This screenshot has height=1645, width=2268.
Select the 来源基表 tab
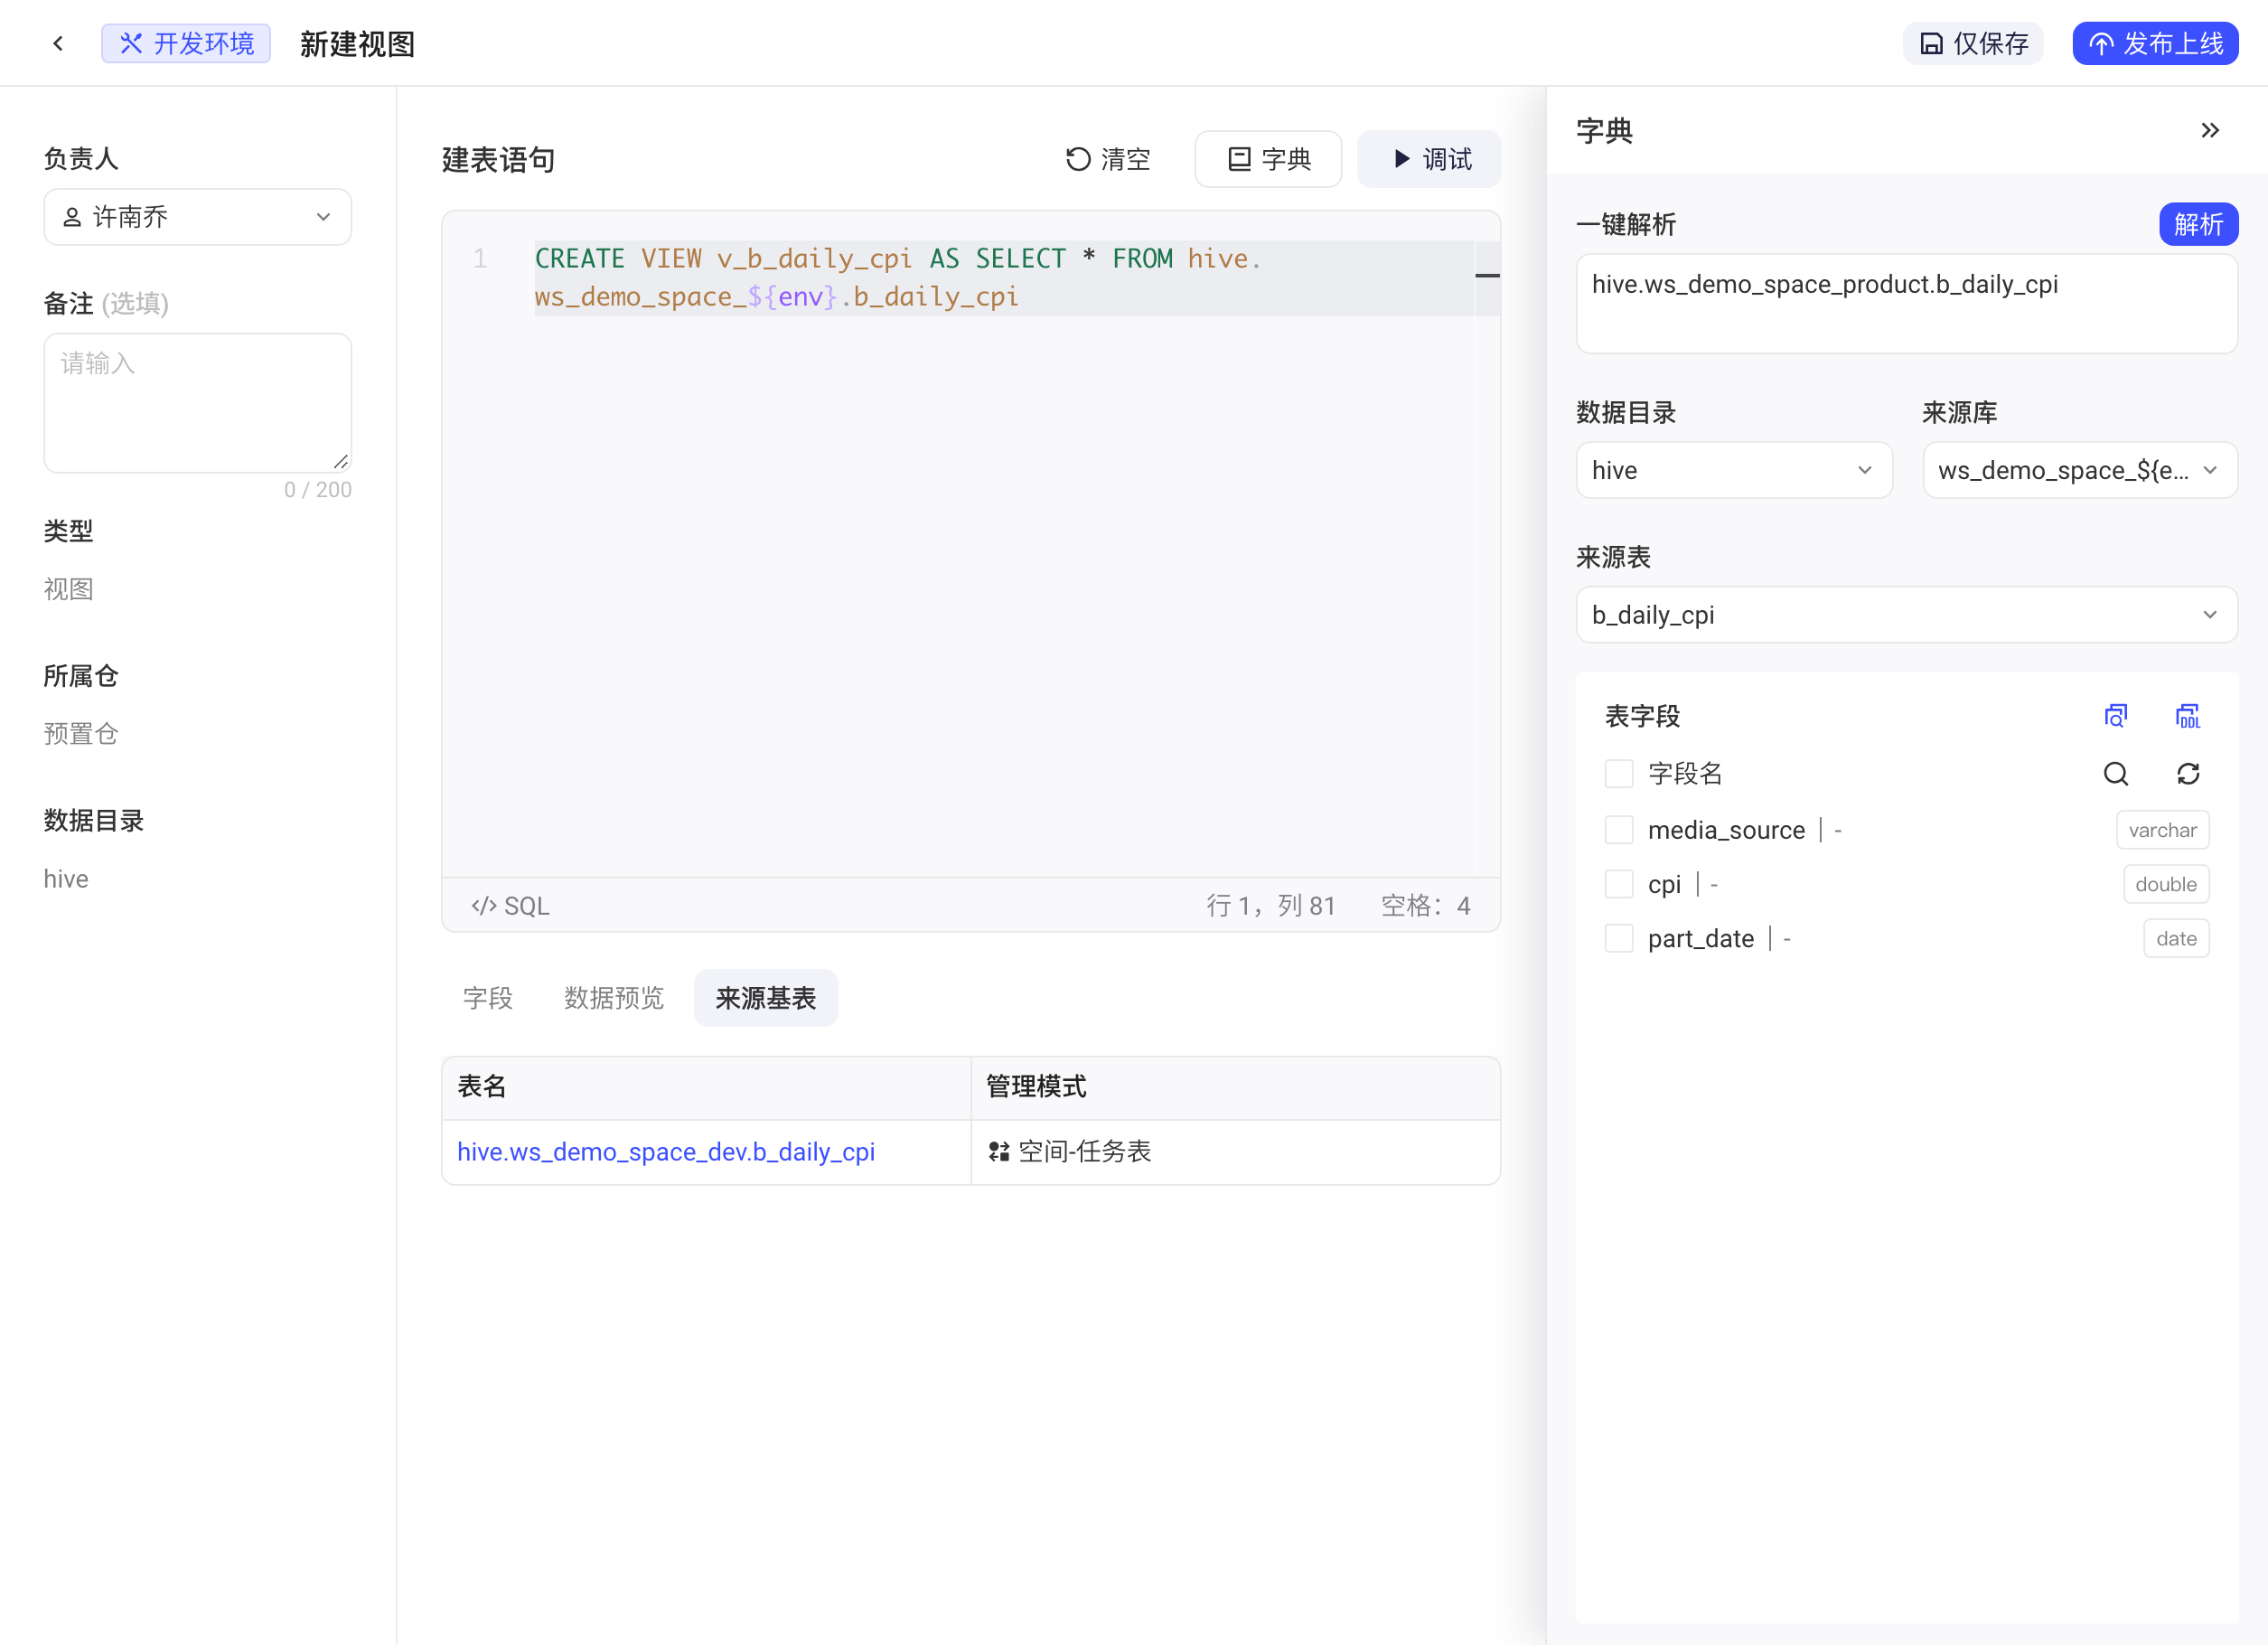(x=766, y=998)
